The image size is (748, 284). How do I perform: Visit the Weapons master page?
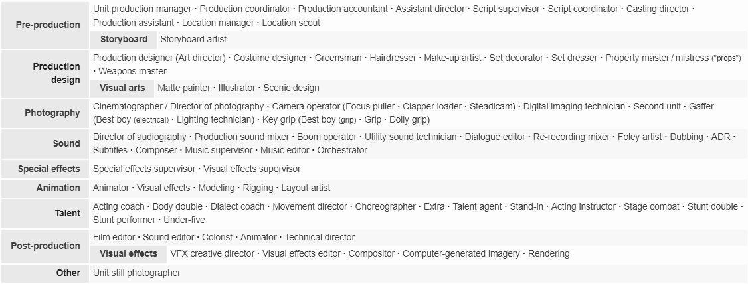point(132,72)
